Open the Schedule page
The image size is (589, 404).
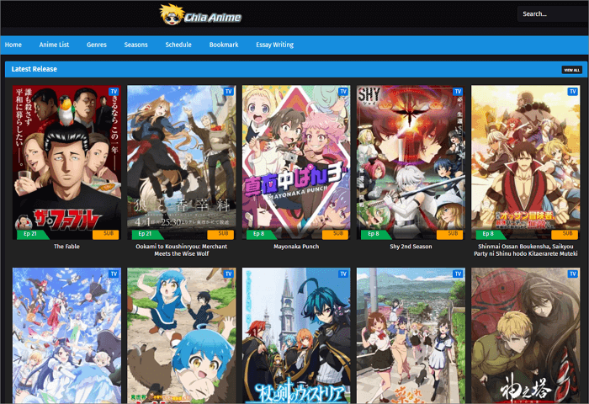coord(178,45)
